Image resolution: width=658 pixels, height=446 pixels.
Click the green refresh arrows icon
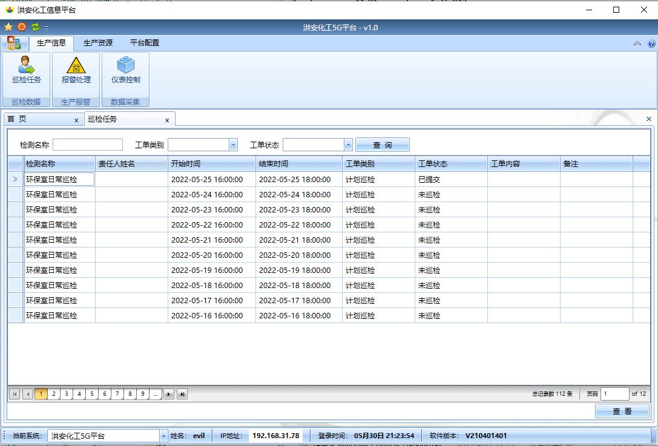pyautogui.click(x=35, y=27)
